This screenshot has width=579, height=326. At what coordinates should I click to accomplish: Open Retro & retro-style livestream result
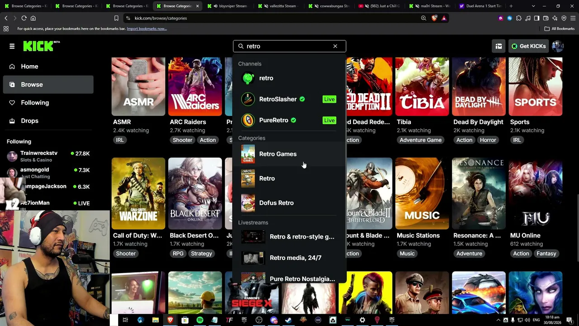click(x=289, y=237)
